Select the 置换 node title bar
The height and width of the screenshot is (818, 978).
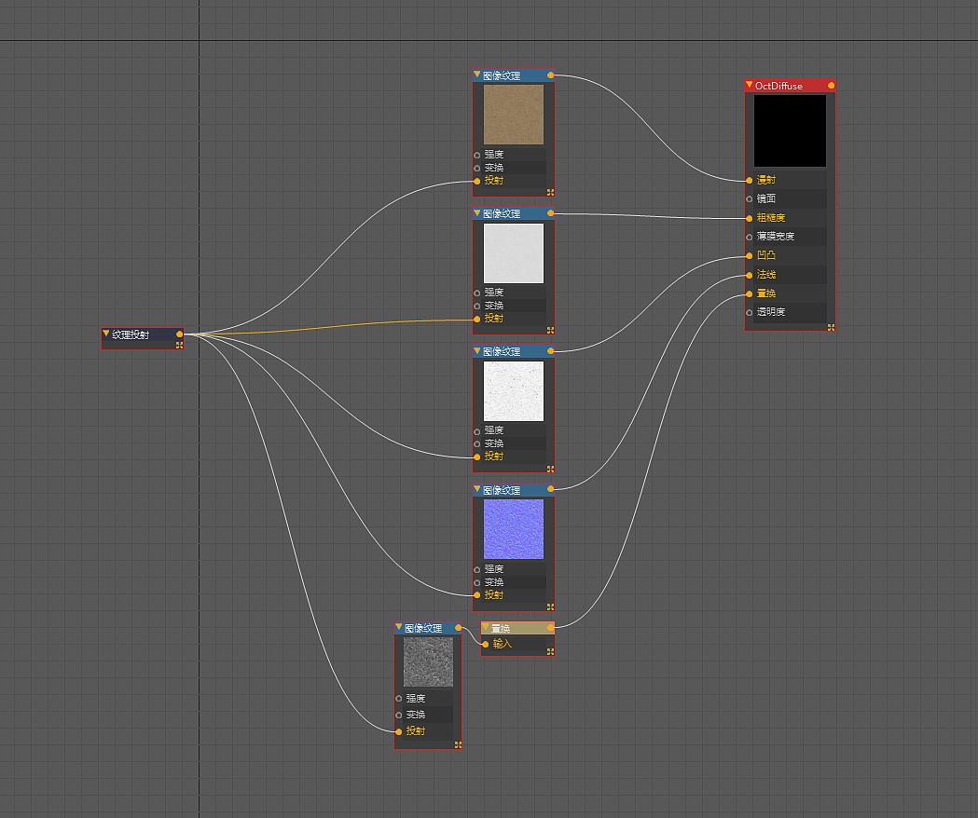click(x=517, y=628)
